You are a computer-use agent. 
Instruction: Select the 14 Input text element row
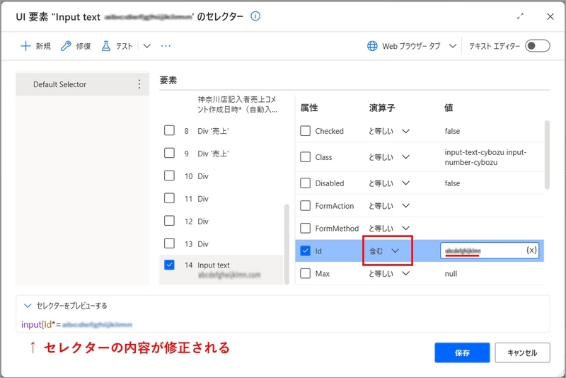(221, 270)
